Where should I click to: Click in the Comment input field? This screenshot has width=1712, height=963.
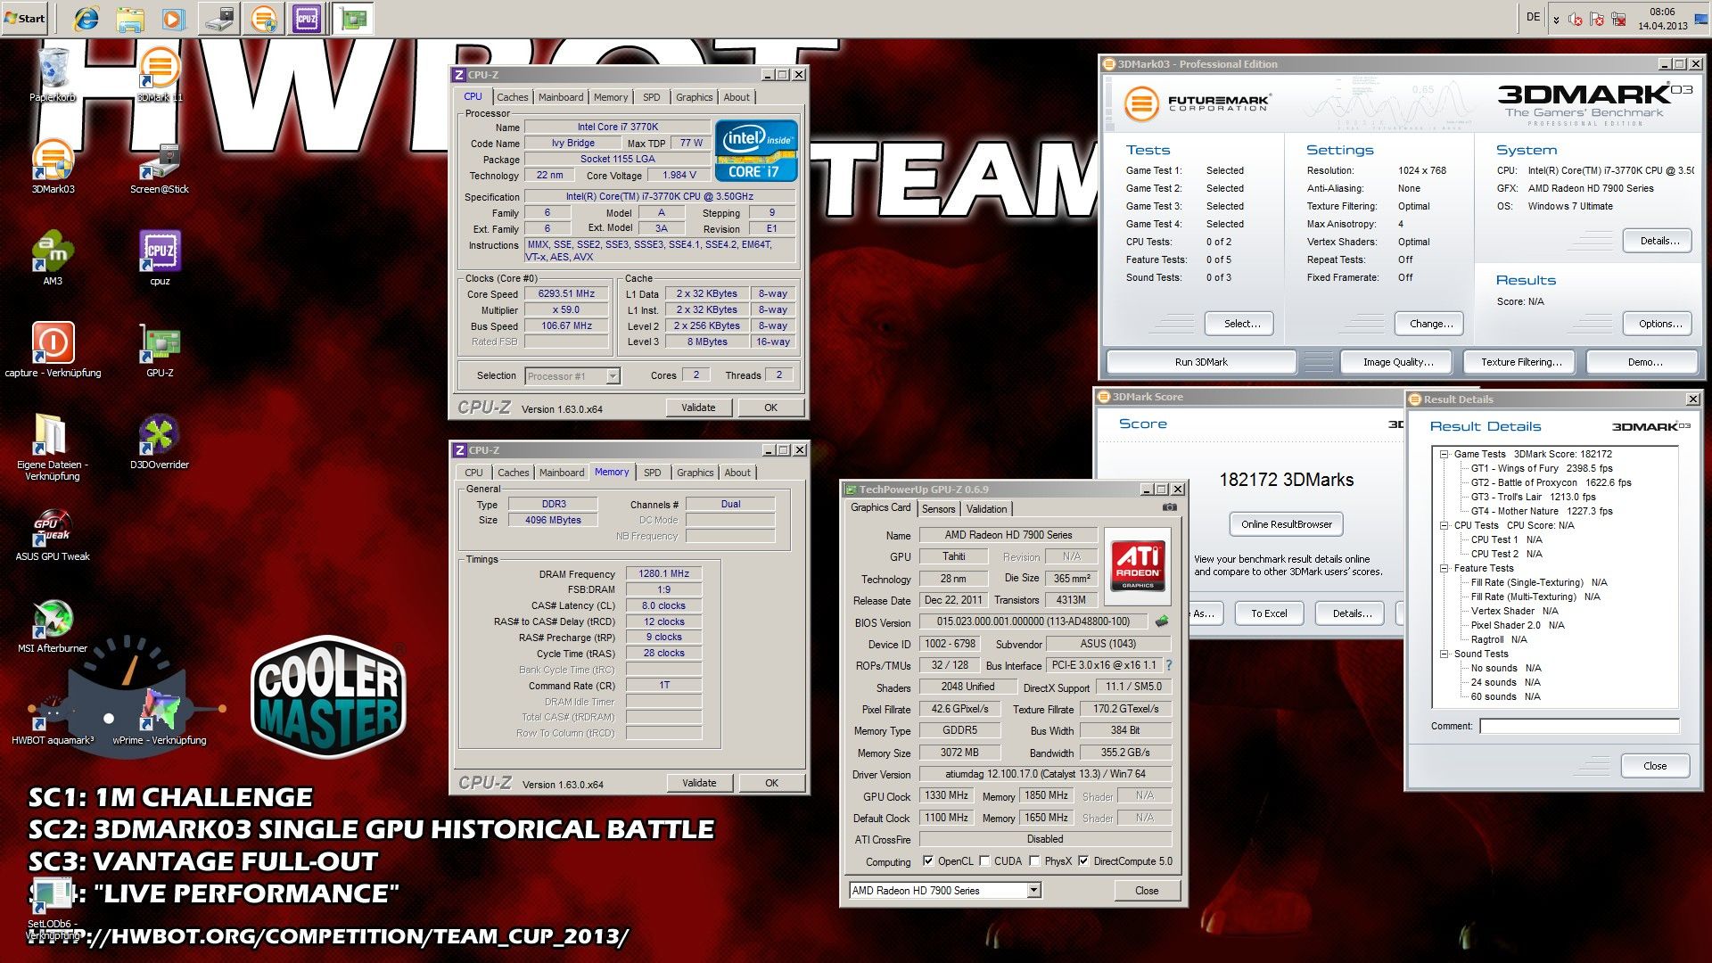(x=1579, y=726)
